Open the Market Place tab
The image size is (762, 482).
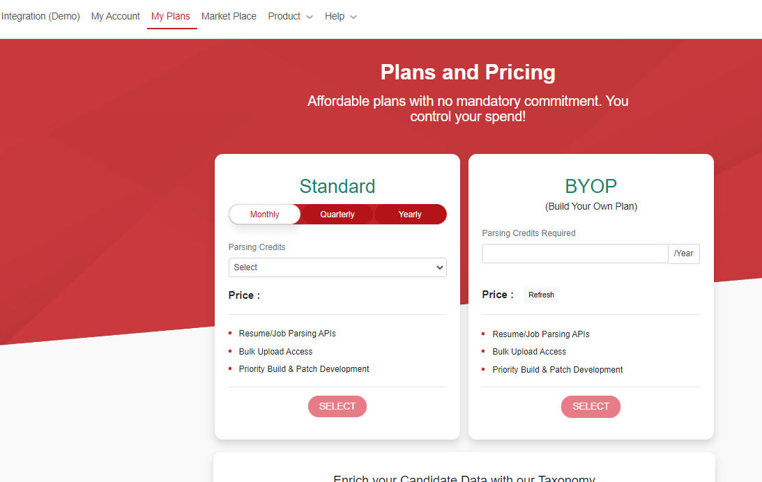tap(229, 17)
